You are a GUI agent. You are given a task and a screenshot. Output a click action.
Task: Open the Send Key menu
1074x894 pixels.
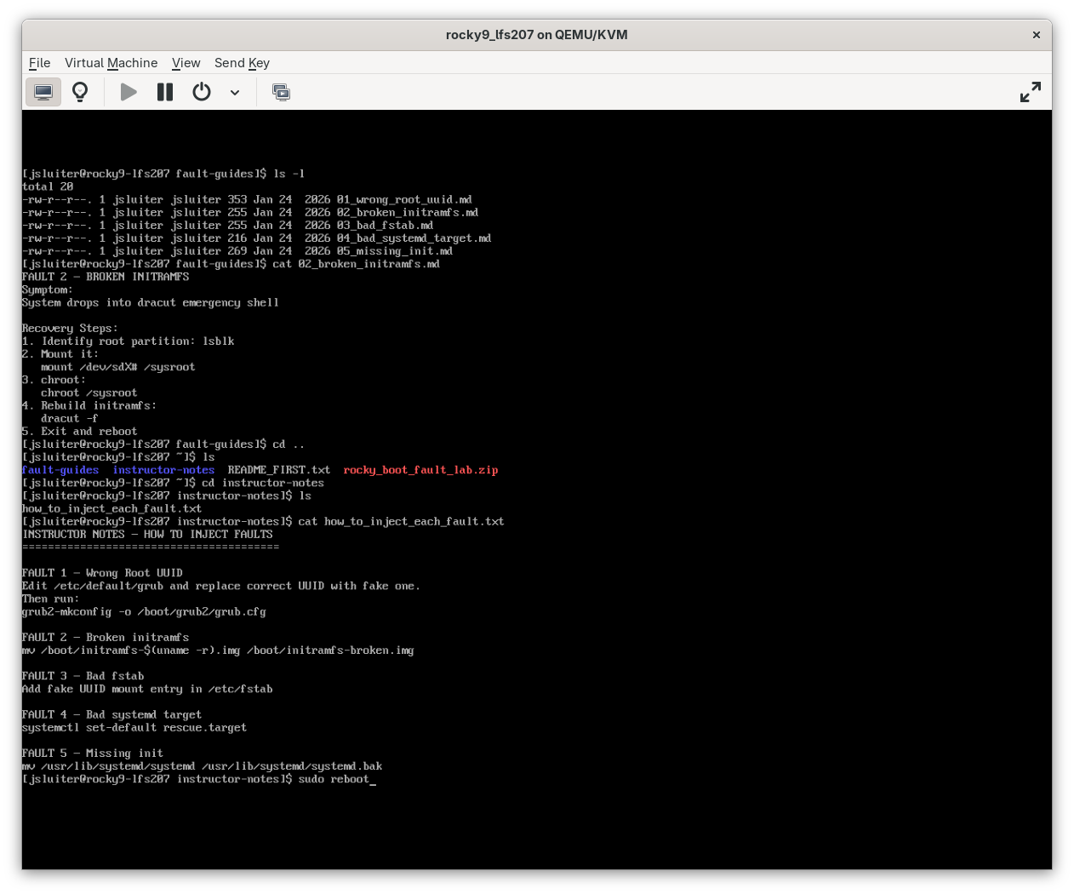point(242,62)
